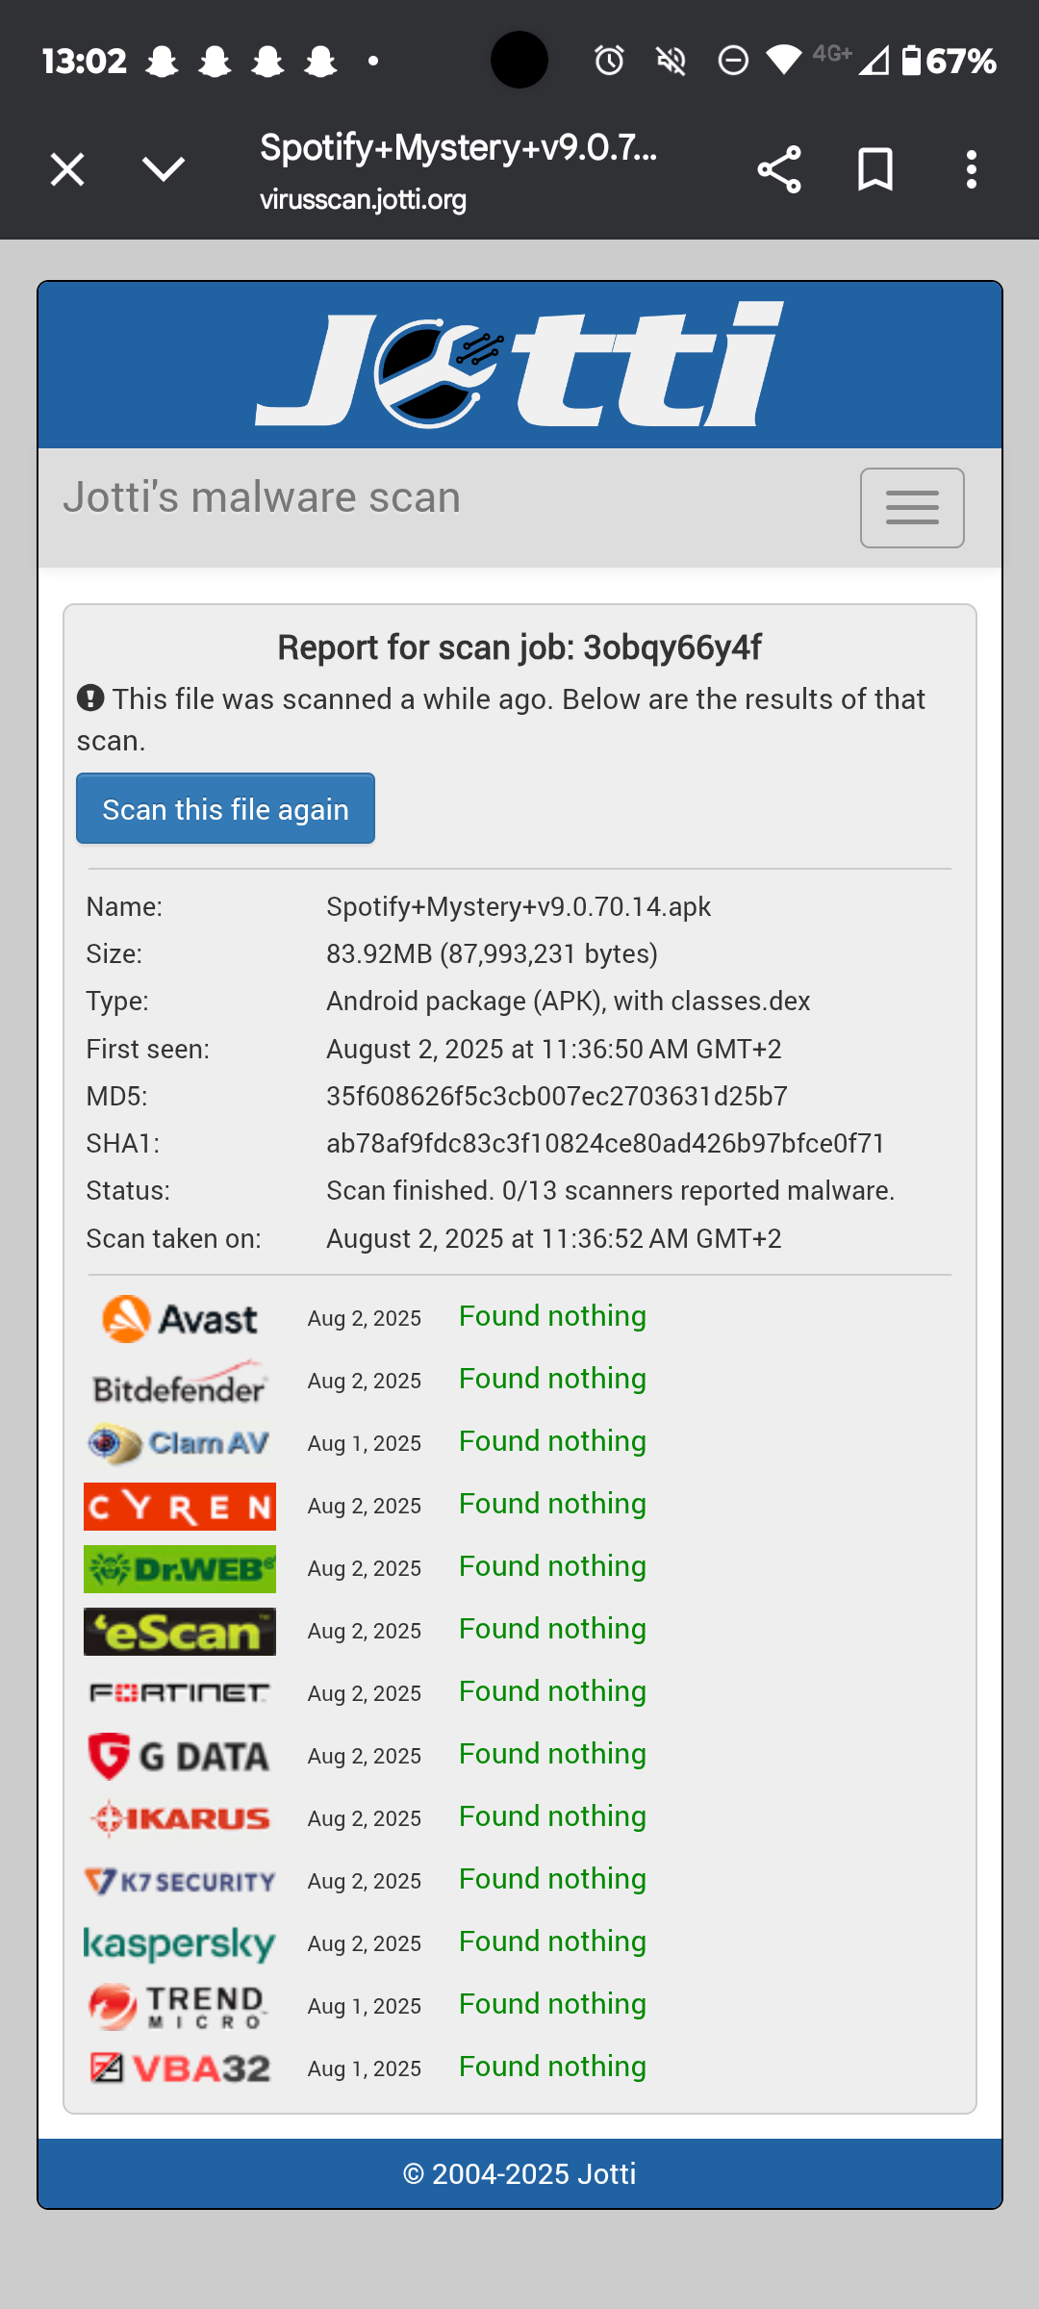Select the size 83.92MB value
This screenshot has width=1039, height=2309.
coord(492,954)
